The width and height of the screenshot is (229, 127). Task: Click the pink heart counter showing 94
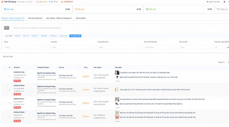[56, 2]
